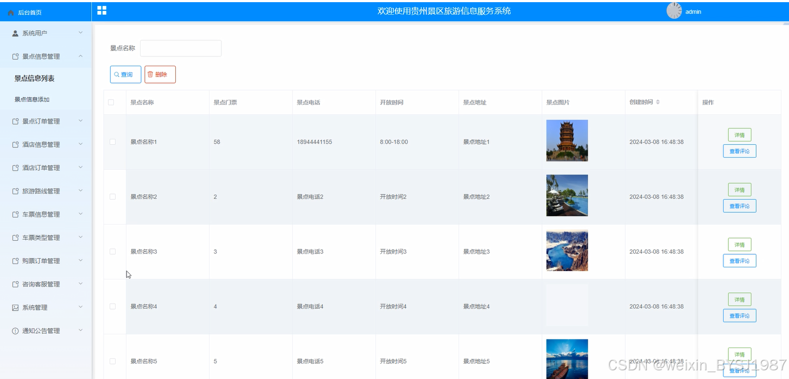The width and height of the screenshot is (789, 379).
Task: Click 查看评论 for 景点名称3
Action: 740,261
